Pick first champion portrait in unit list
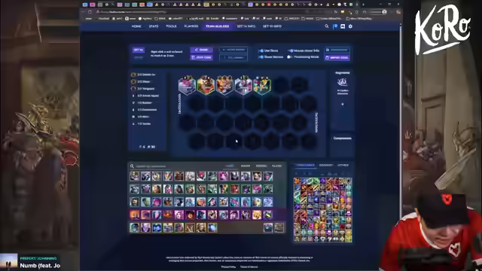 point(134,176)
